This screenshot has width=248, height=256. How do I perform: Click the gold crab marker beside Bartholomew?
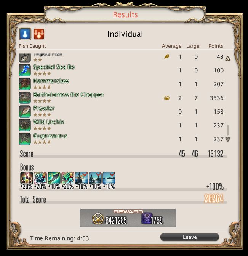pyautogui.click(x=166, y=98)
